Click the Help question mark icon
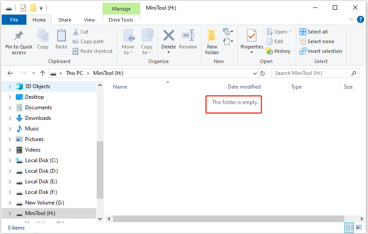 point(360,19)
